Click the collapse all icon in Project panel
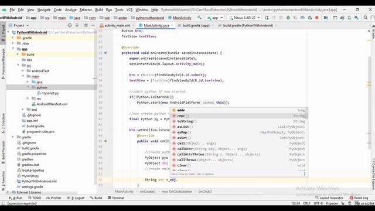The image size is (375, 211). [77, 25]
